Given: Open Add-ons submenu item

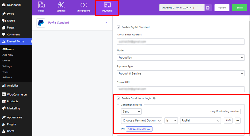Looking at the screenshot, I should [x=7, y=77].
